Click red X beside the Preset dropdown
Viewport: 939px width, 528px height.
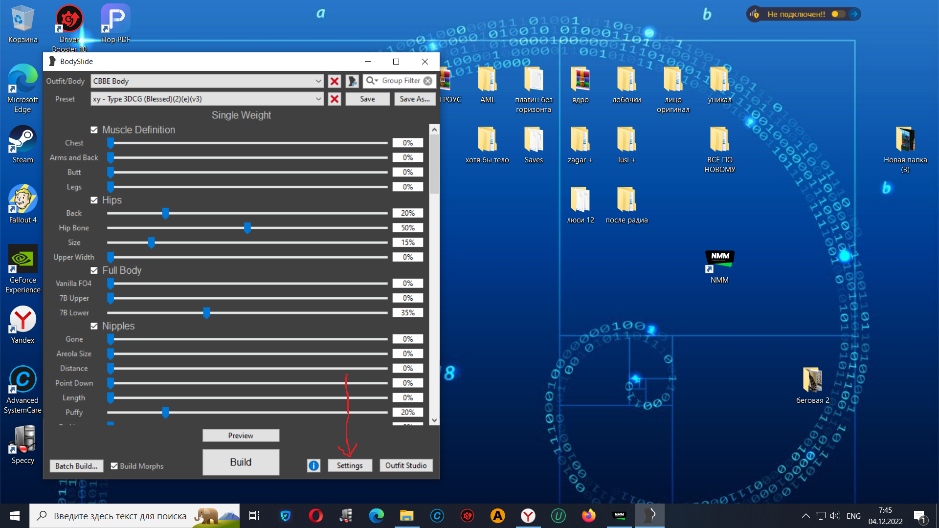pyautogui.click(x=335, y=99)
